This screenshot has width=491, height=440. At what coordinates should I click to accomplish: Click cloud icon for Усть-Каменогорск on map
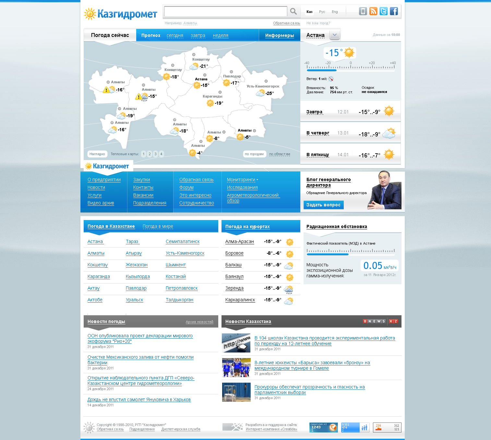tap(260, 93)
